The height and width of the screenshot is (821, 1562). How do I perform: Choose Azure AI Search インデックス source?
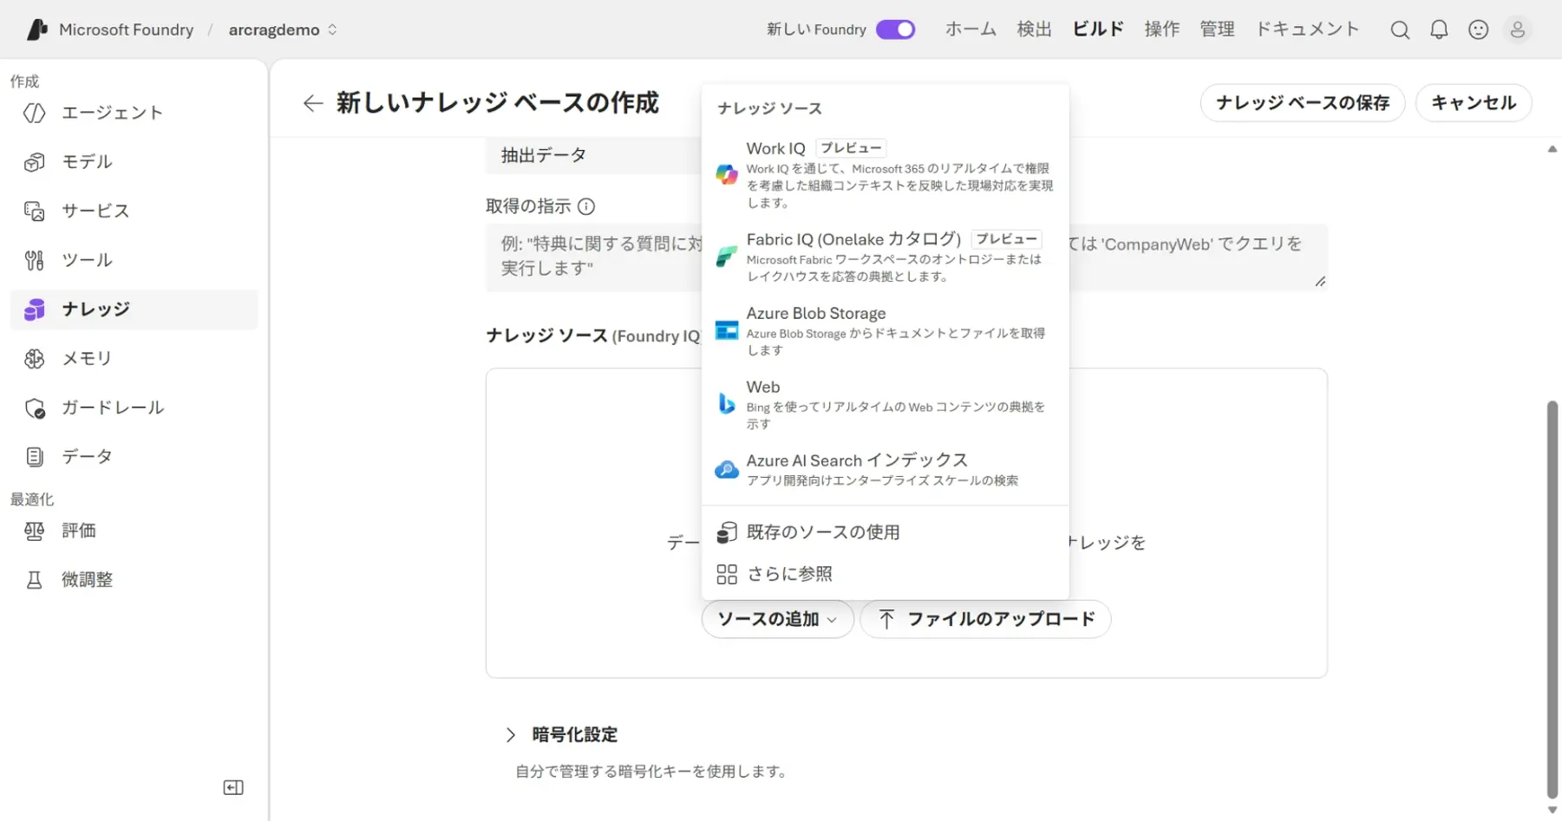885,469
